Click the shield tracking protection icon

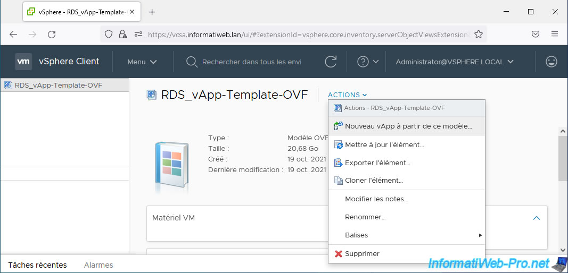(108, 34)
